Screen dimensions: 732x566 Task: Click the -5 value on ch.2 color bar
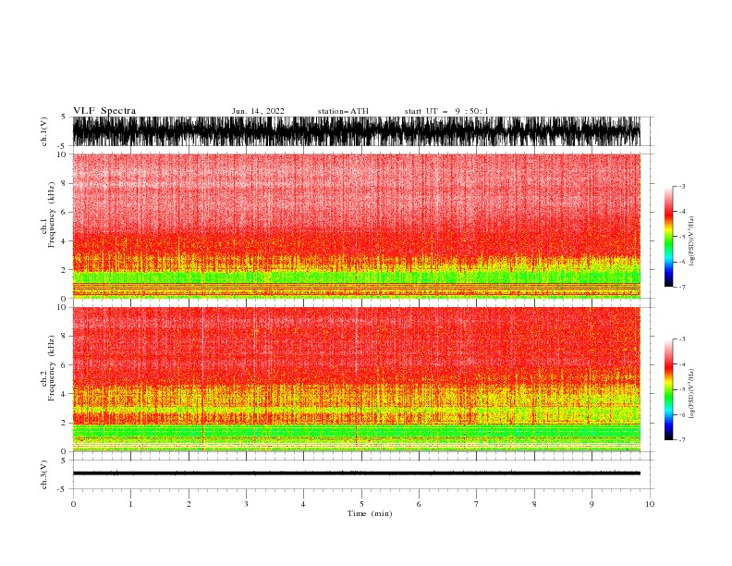(x=681, y=389)
